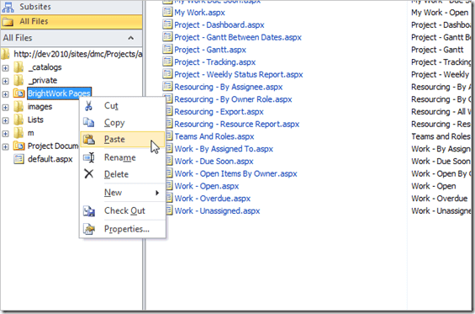Click the Subsites network icon
The width and height of the screenshot is (475, 314).
click(x=8, y=7)
